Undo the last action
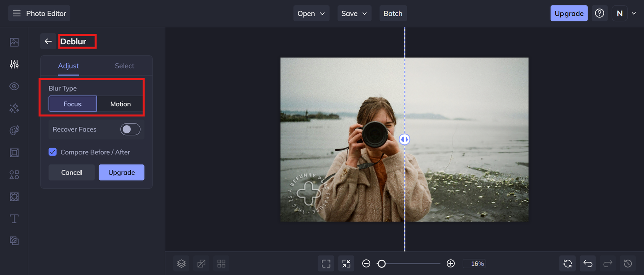Image resolution: width=644 pixels, height=275 pixels. click(588, 263)
